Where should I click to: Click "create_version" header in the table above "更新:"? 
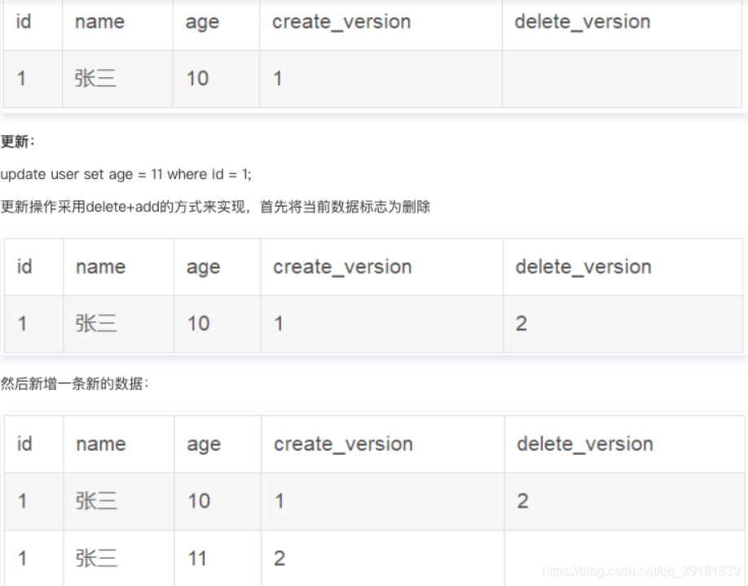click(x=341, y=22)
